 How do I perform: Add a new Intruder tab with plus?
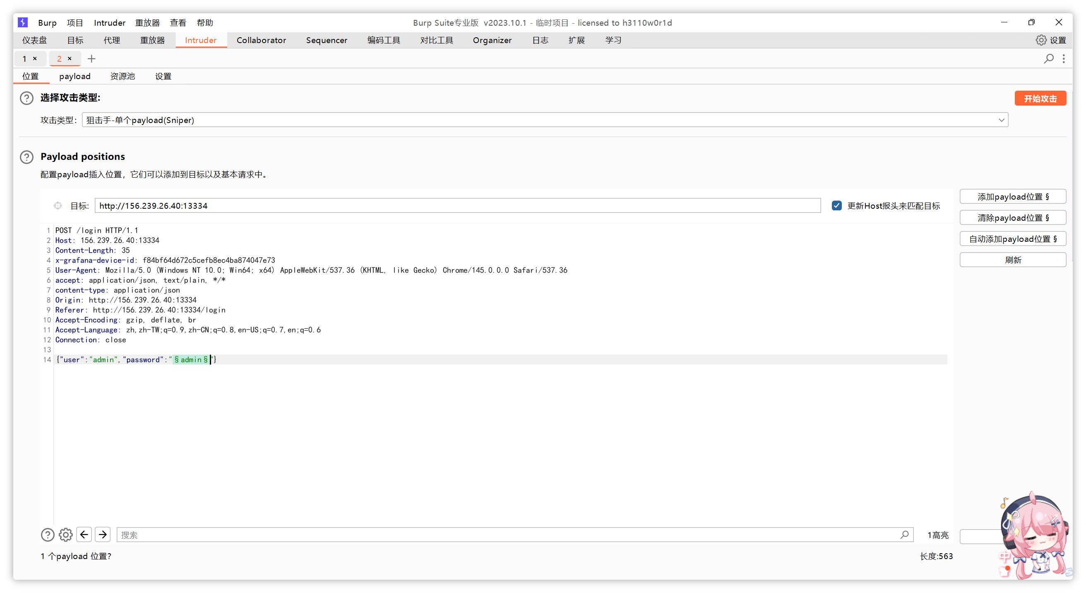click(91, 59)
